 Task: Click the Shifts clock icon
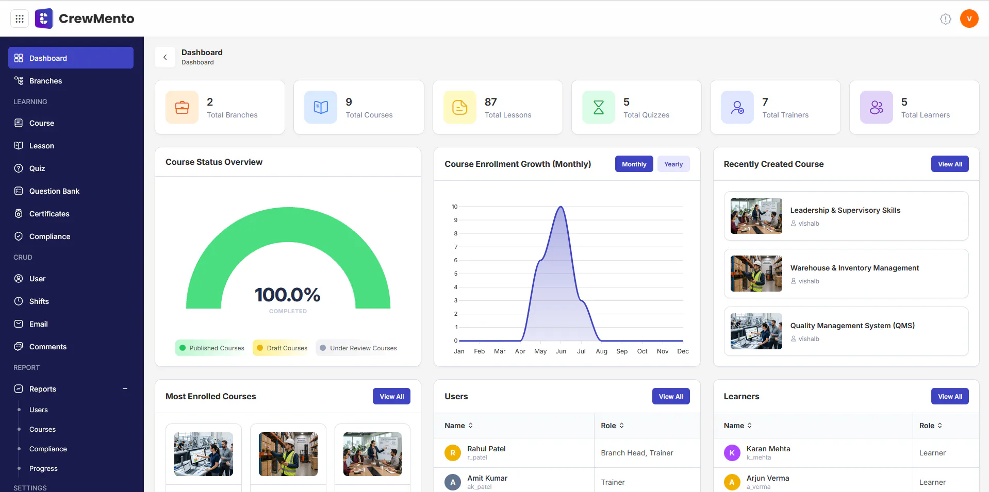click(19, 301)
